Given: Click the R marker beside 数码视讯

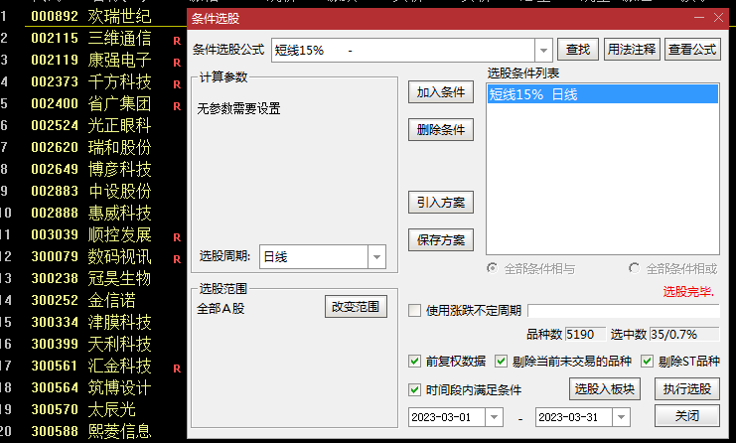Looking at the screenshot, I should pyautogui.click(x=177, y=259).
